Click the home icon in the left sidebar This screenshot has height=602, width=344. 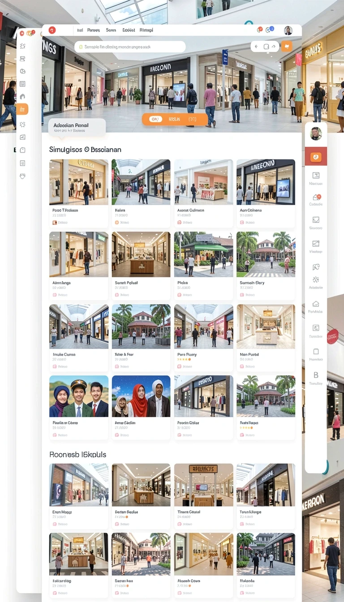point(23,96)
